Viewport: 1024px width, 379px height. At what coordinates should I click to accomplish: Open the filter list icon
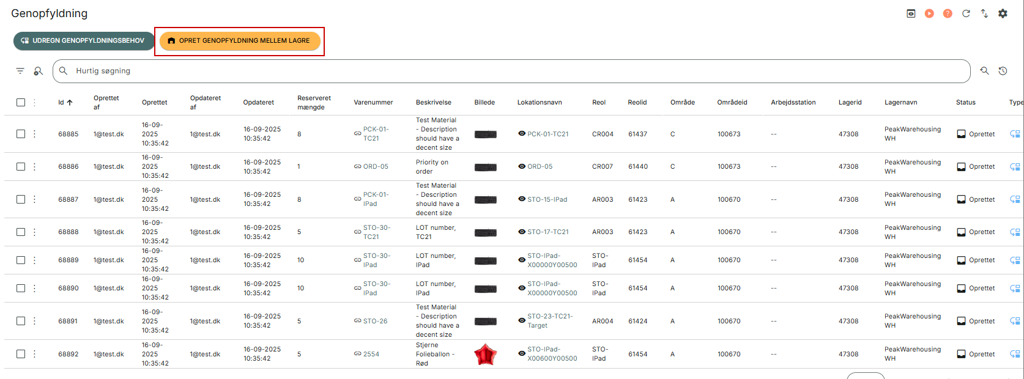(x=20, y=71)
